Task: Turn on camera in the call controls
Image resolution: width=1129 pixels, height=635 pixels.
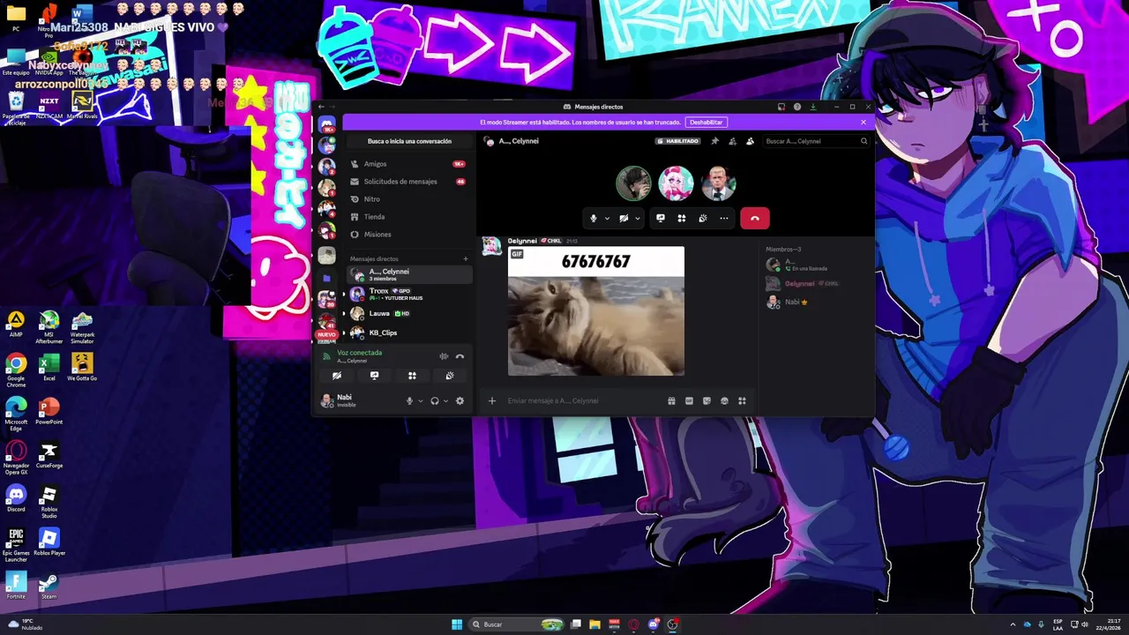Action: click(x=624, y=218)
